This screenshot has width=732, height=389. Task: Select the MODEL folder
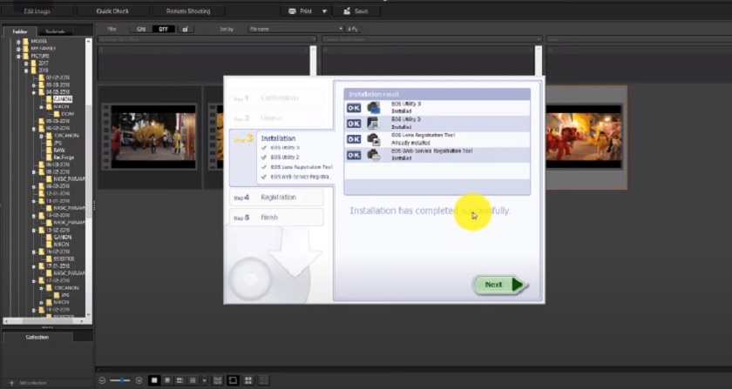(x=38, y=41)
